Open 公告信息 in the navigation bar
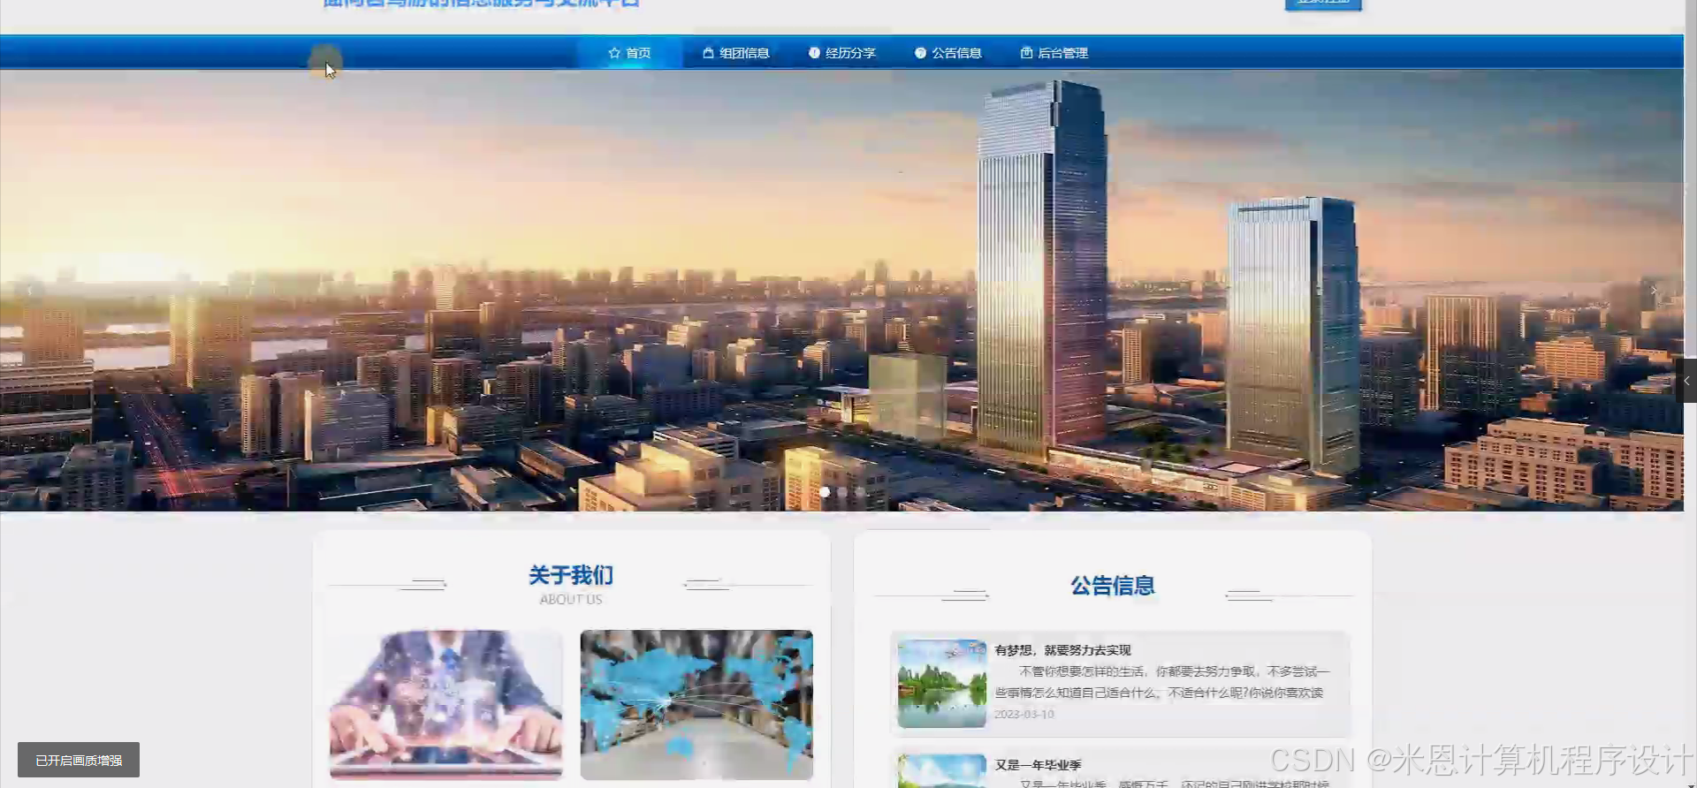 [x=947, y=53]
